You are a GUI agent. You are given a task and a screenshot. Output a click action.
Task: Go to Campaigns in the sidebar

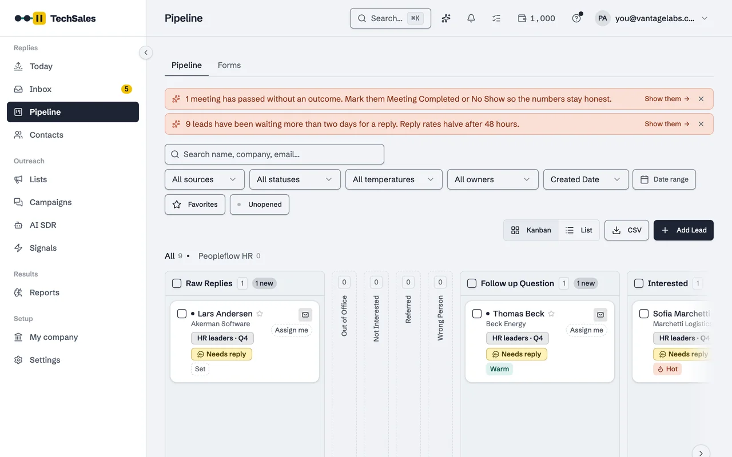point(73,202)
